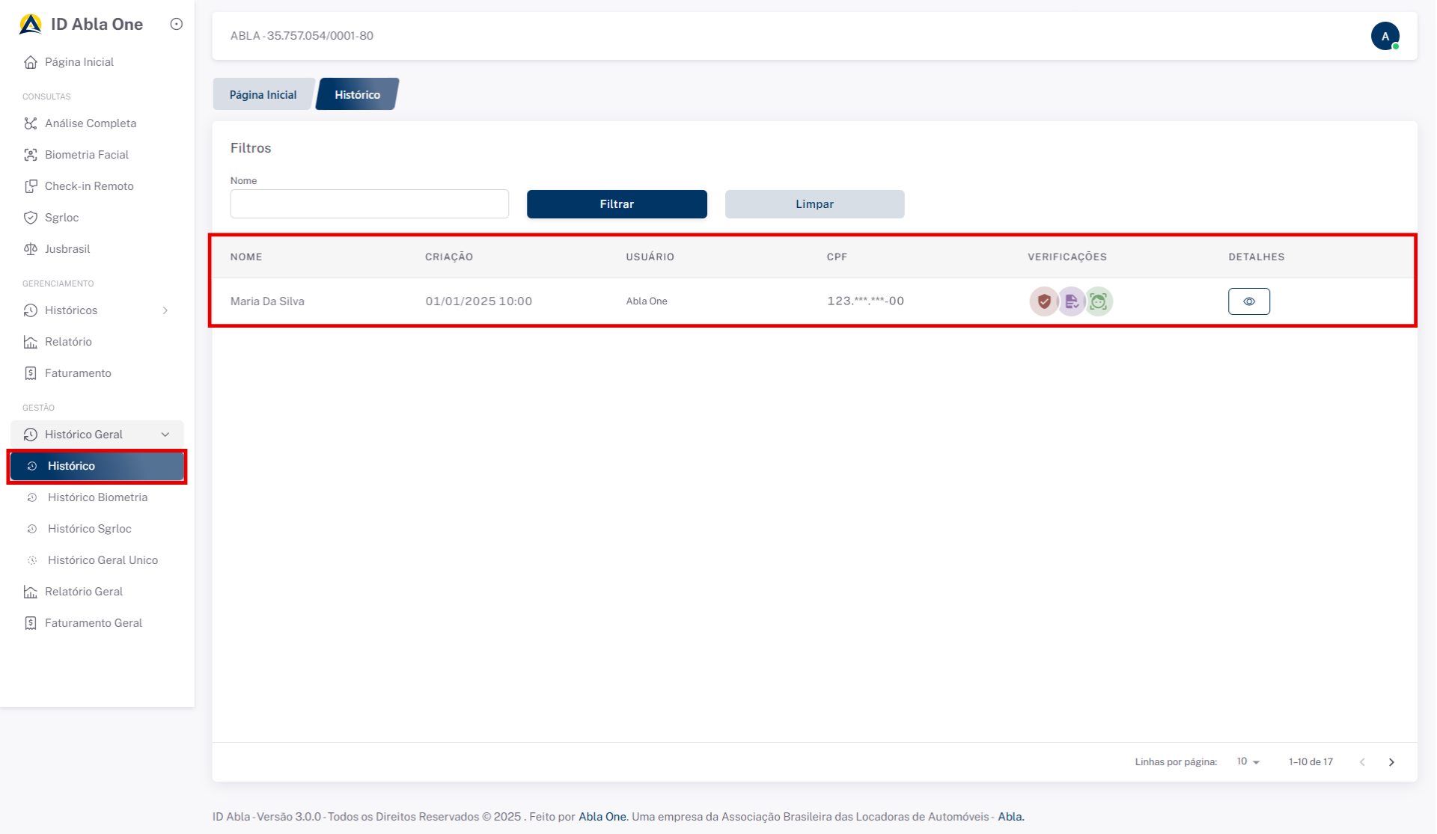Select Histórico Biometria menu item

click(x=97, y=497)
